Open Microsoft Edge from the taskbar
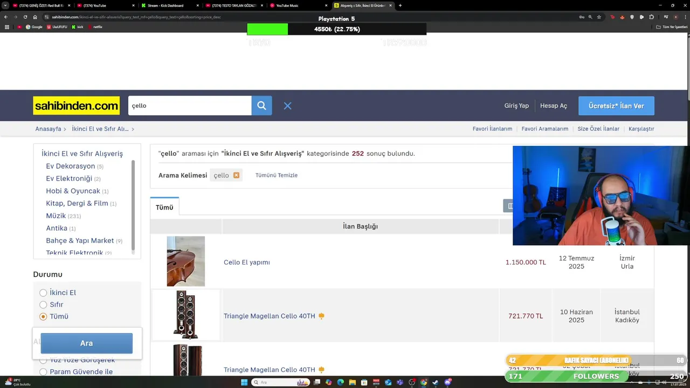 click(x=340, y=383)
